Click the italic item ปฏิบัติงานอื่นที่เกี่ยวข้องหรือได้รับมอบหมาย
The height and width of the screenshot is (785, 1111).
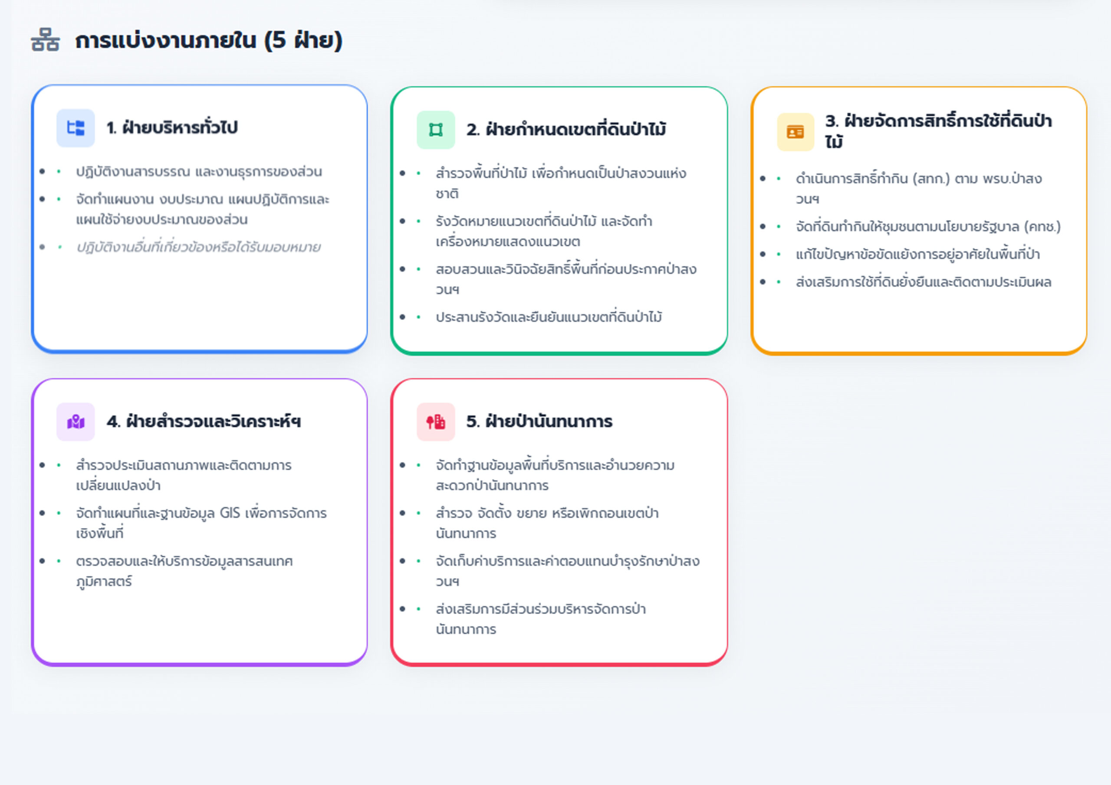(x=198, y=248)
